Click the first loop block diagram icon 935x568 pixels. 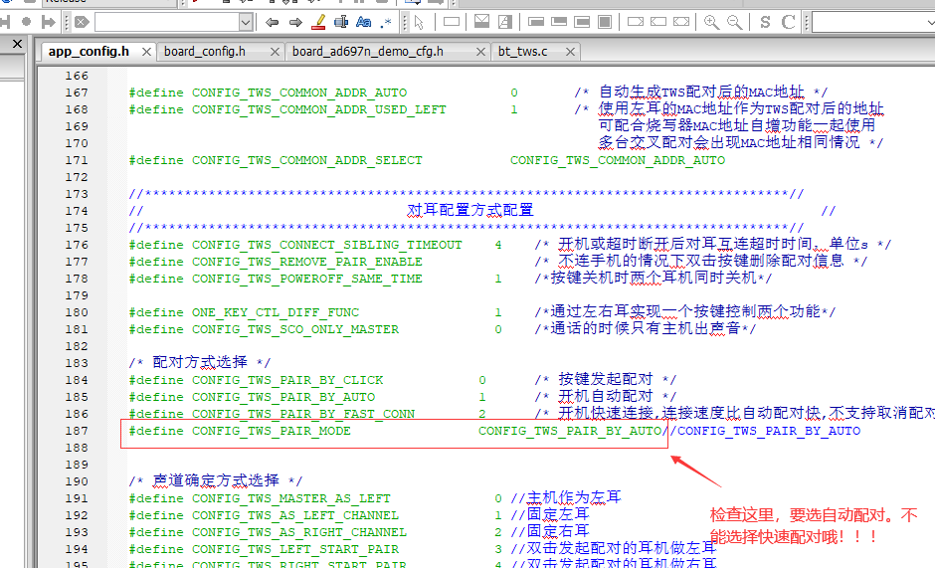click(536, 22)
